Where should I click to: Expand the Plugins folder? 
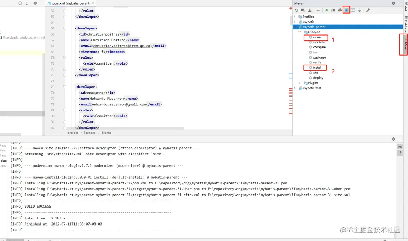coord(300,83)
